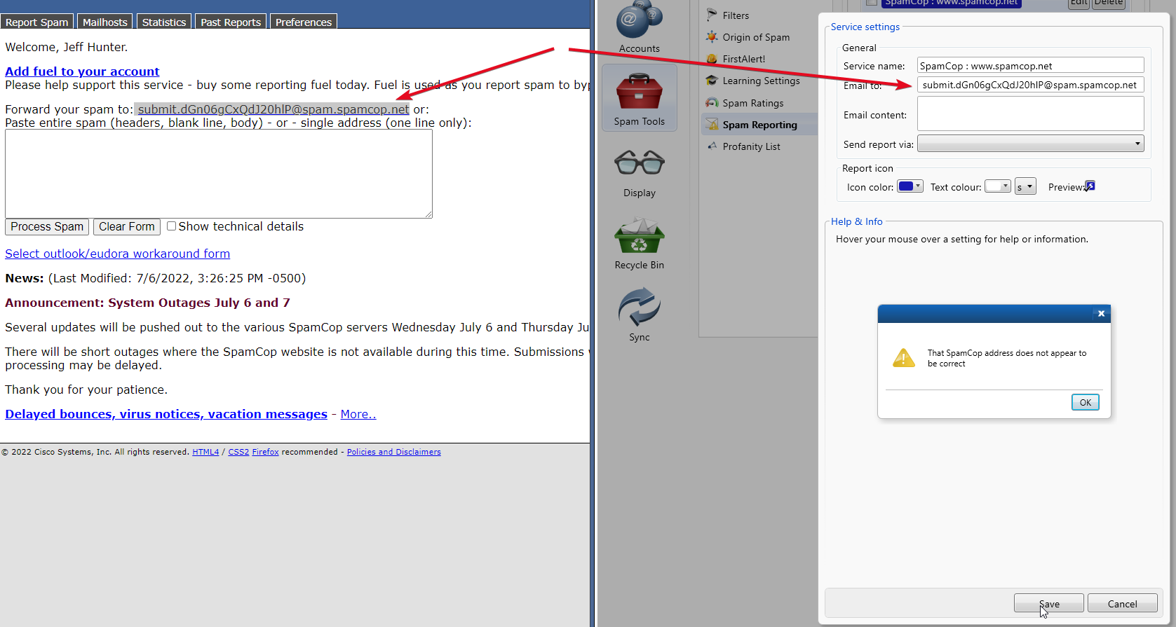This screenshot has height=627, width=1176.
Task: Switch to the Mailhosts tab
Action: click(x=105, y=22)
